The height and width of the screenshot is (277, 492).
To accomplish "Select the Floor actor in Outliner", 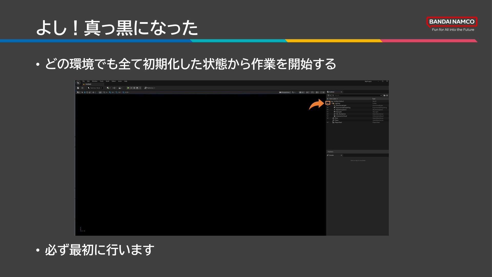I will [x=336, y=118].
